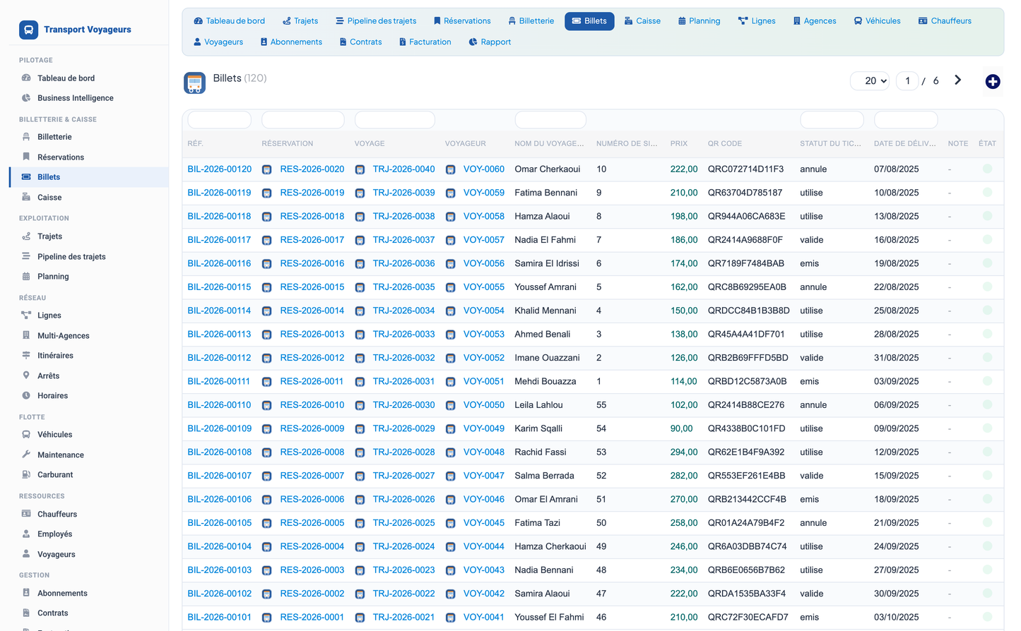Click reservation icon next to RES-2026-0020
Screen dimensions: 1021x631
[267, 169]
